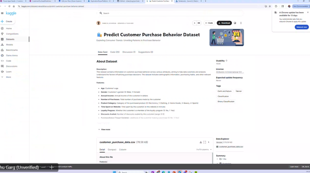Open the three-dot dataset options menu
The image size is (310, 173).
pyautogui.click(x=241, y=23)
